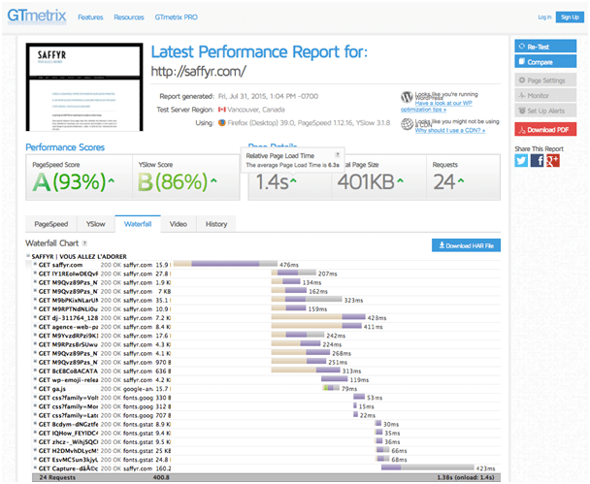Share report on Google Plus

coord(552,160)
